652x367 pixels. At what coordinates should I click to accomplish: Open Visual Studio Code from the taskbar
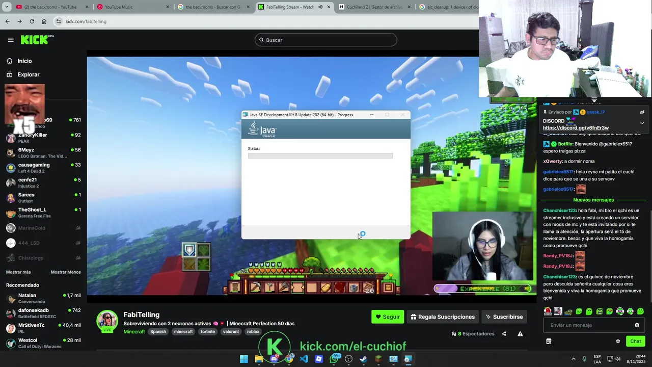pos(304,359)
